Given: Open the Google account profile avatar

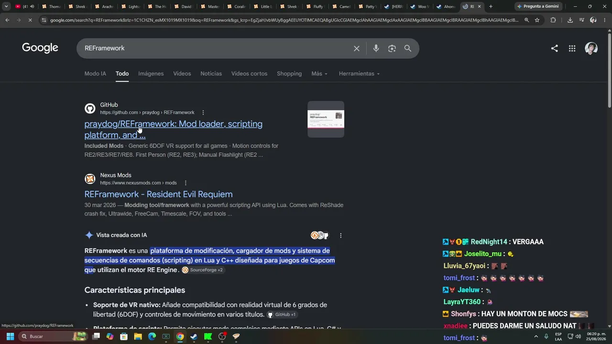Looking at the screenshot, I should point(591,48).
